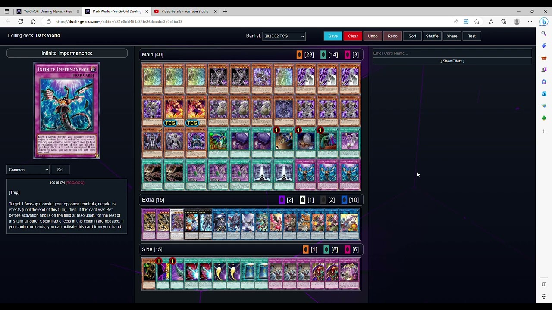The image size is (552, 310).
Task: Focus the Enter Card Name search field
Action: 452,53
